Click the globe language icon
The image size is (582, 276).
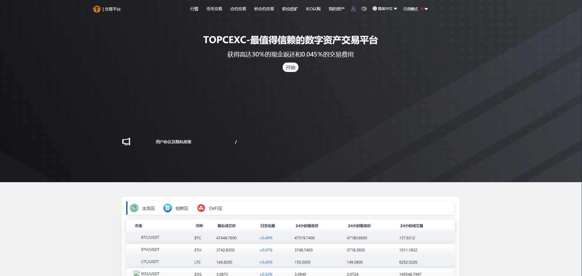click(x=374, y=9)
